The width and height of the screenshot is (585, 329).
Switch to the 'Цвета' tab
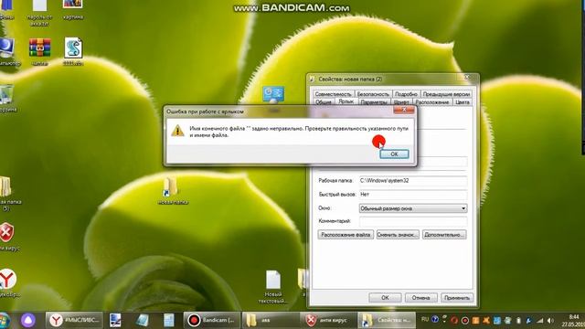coord(462,101)
